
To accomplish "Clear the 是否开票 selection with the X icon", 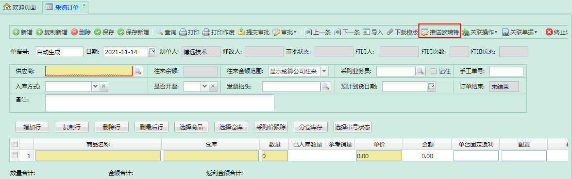I will point(213,87).
